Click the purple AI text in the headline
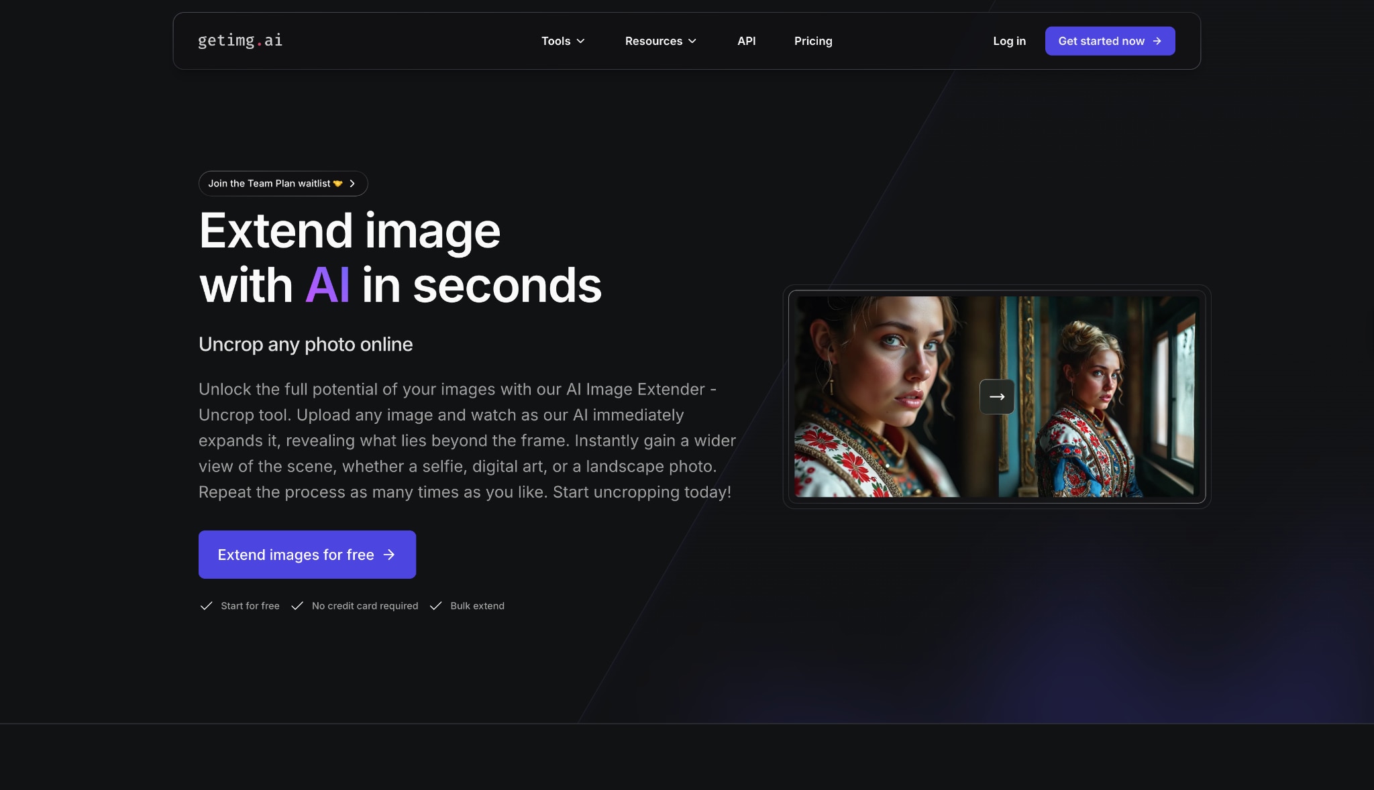 tap(327, 284)
